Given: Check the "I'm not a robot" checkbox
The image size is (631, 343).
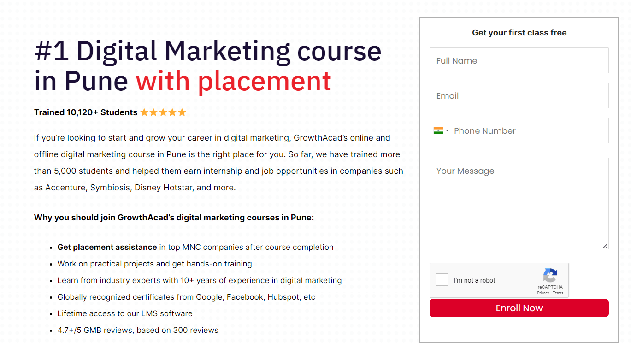Looking at the screenshot, I should pos(442,280).
